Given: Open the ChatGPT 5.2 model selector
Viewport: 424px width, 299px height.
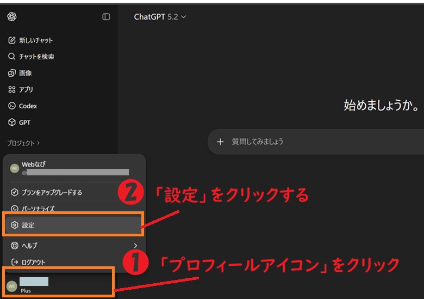Looking at the screenshot, I should [x=160, y=17].
